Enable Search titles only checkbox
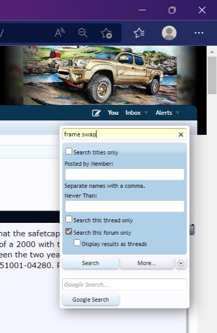This screenshot has height=333, width=217. (x=69, y=151)
